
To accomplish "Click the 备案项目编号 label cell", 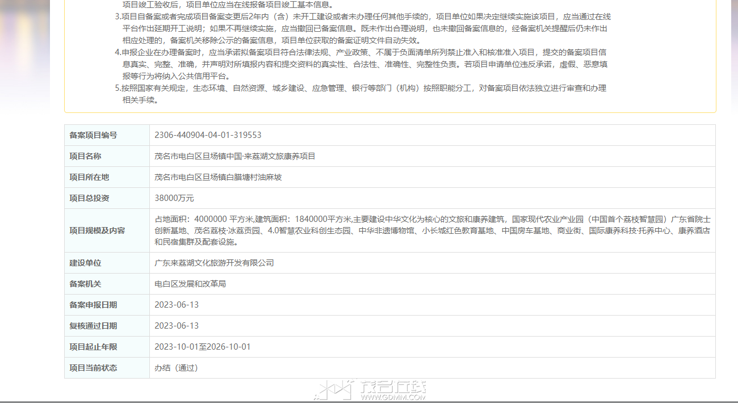I will pos(107,135).
